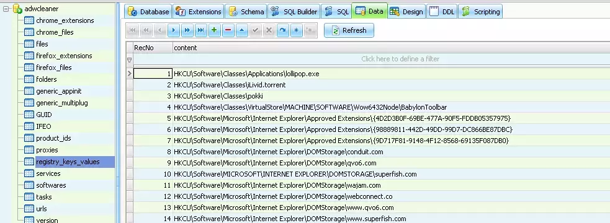This screenshot has height=223, width=610.
Task: Click the chrome_extensions table icon
Action: tap(29, 20)
